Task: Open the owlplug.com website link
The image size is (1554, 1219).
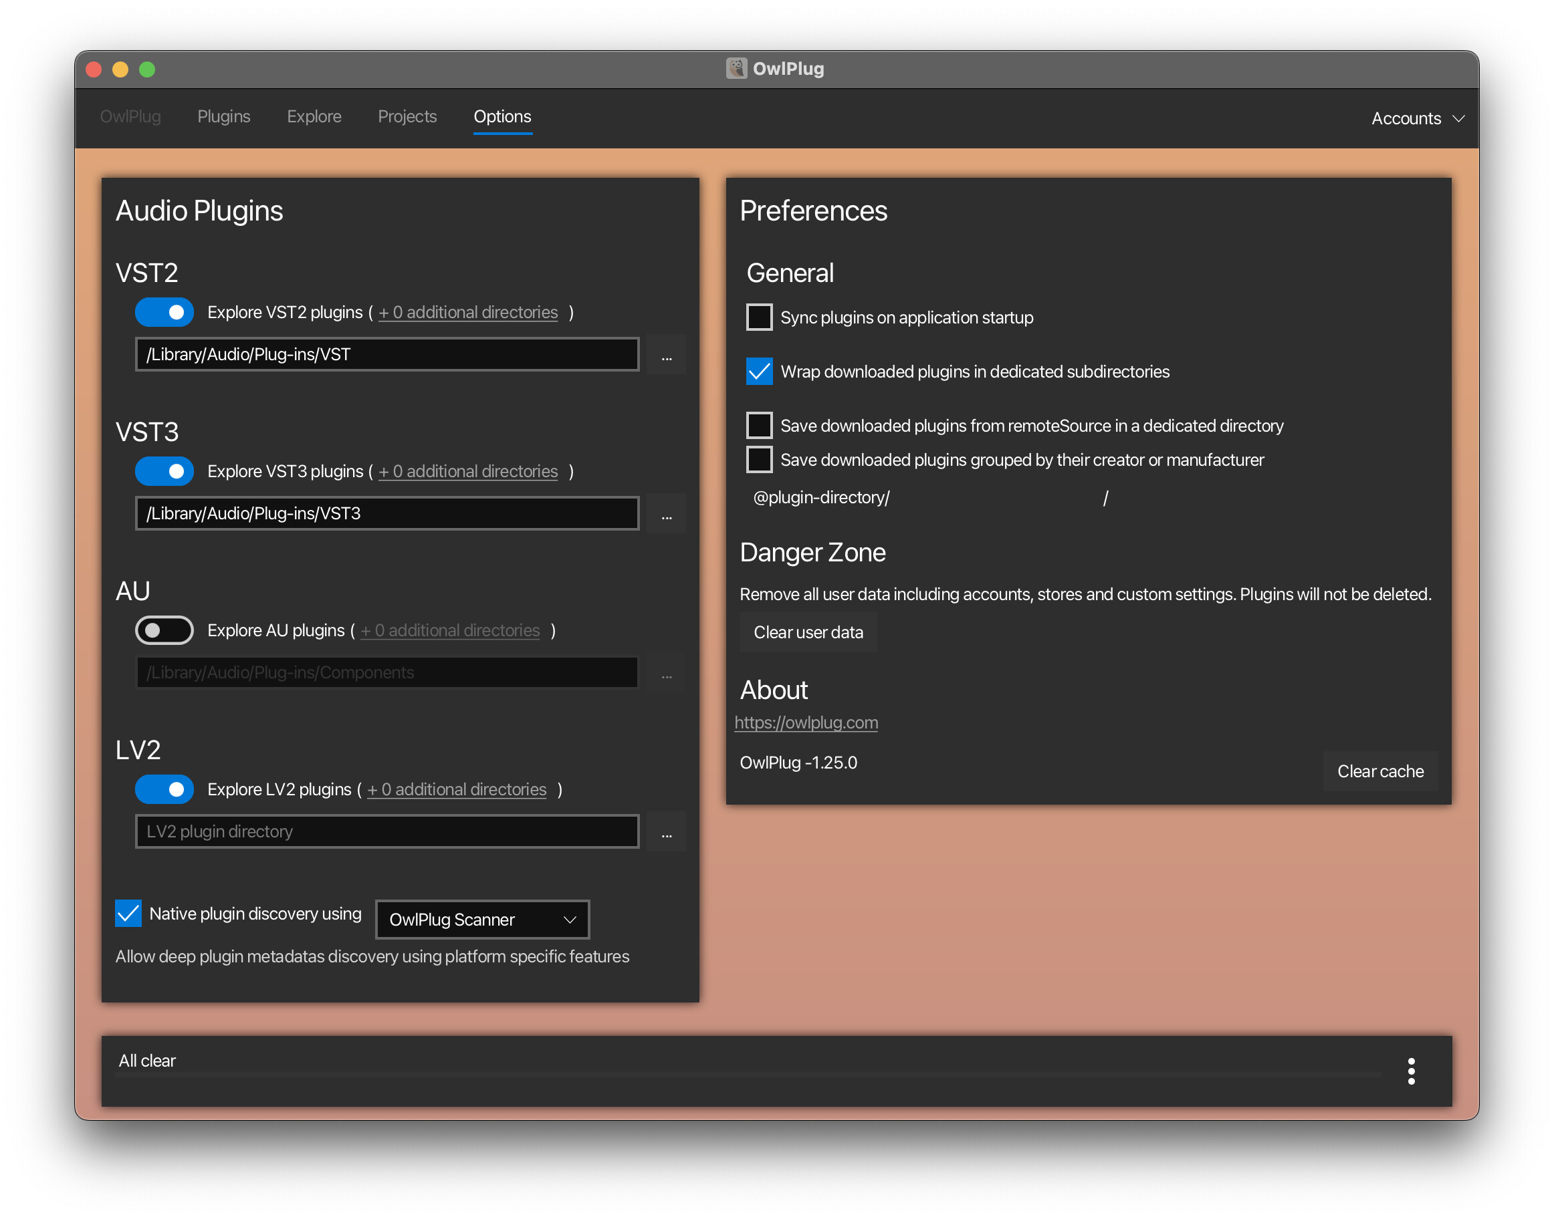Action: click(806, 722)
